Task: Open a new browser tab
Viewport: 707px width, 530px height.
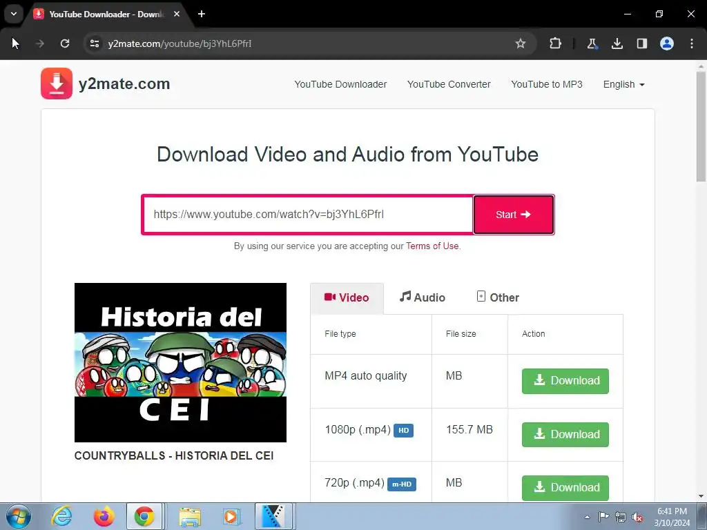Action: pos(202,14)
